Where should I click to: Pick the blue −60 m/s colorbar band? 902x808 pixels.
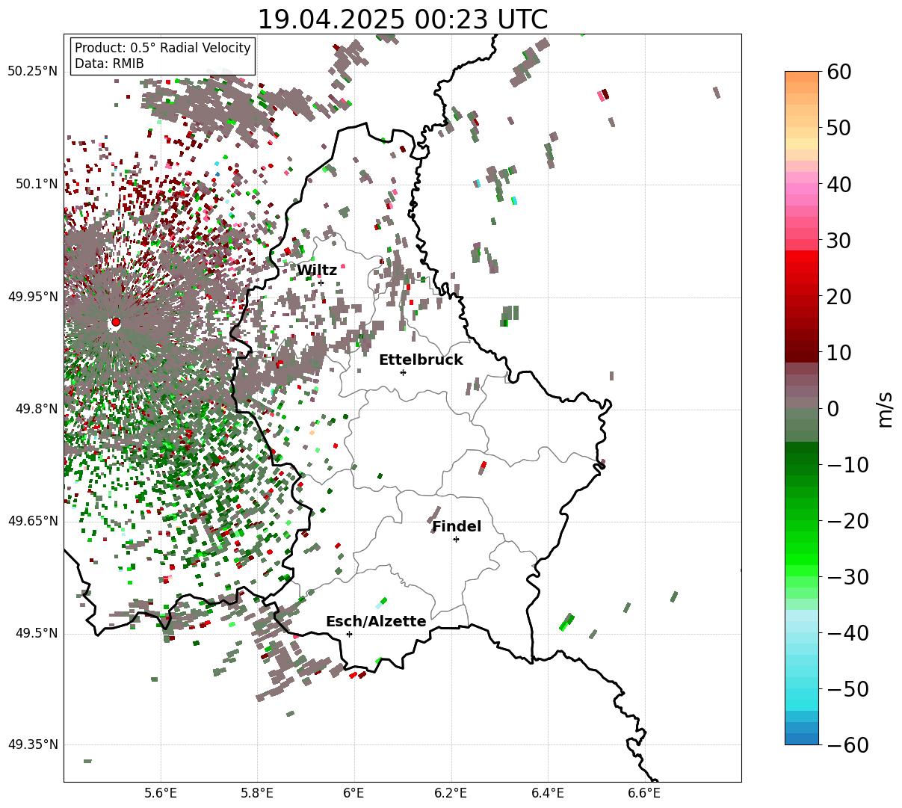click(802, 738)
